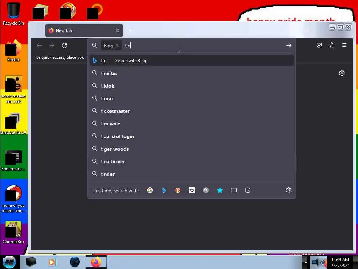Select the Firefox desktop shortcut
Viewport: 358px width, 269px height.
tap(14, 50)
